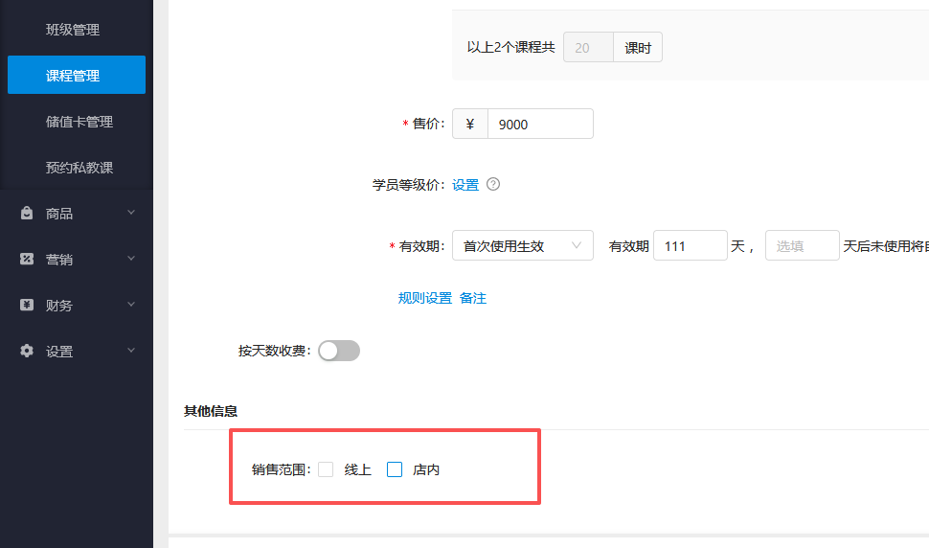
Task: Click the 有效期 days field showing 111
Action: [x=691, y=245]
